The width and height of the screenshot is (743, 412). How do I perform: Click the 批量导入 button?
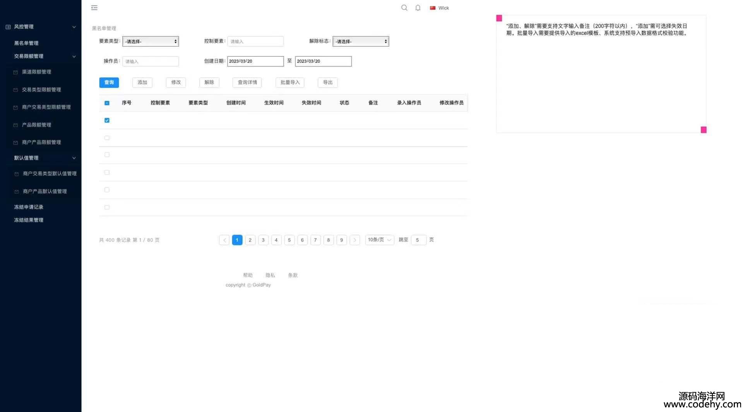(x=290, y=82)
